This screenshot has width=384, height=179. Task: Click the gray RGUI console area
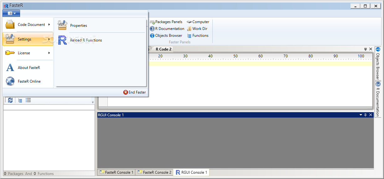tap(235, 143)
